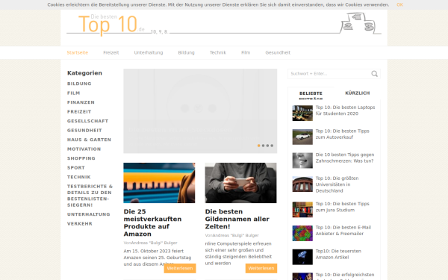Open thumbnail for teuersten Amazon Artikel
The width and height of the screenshot is (448, 280).
click(x=302, y=257)
